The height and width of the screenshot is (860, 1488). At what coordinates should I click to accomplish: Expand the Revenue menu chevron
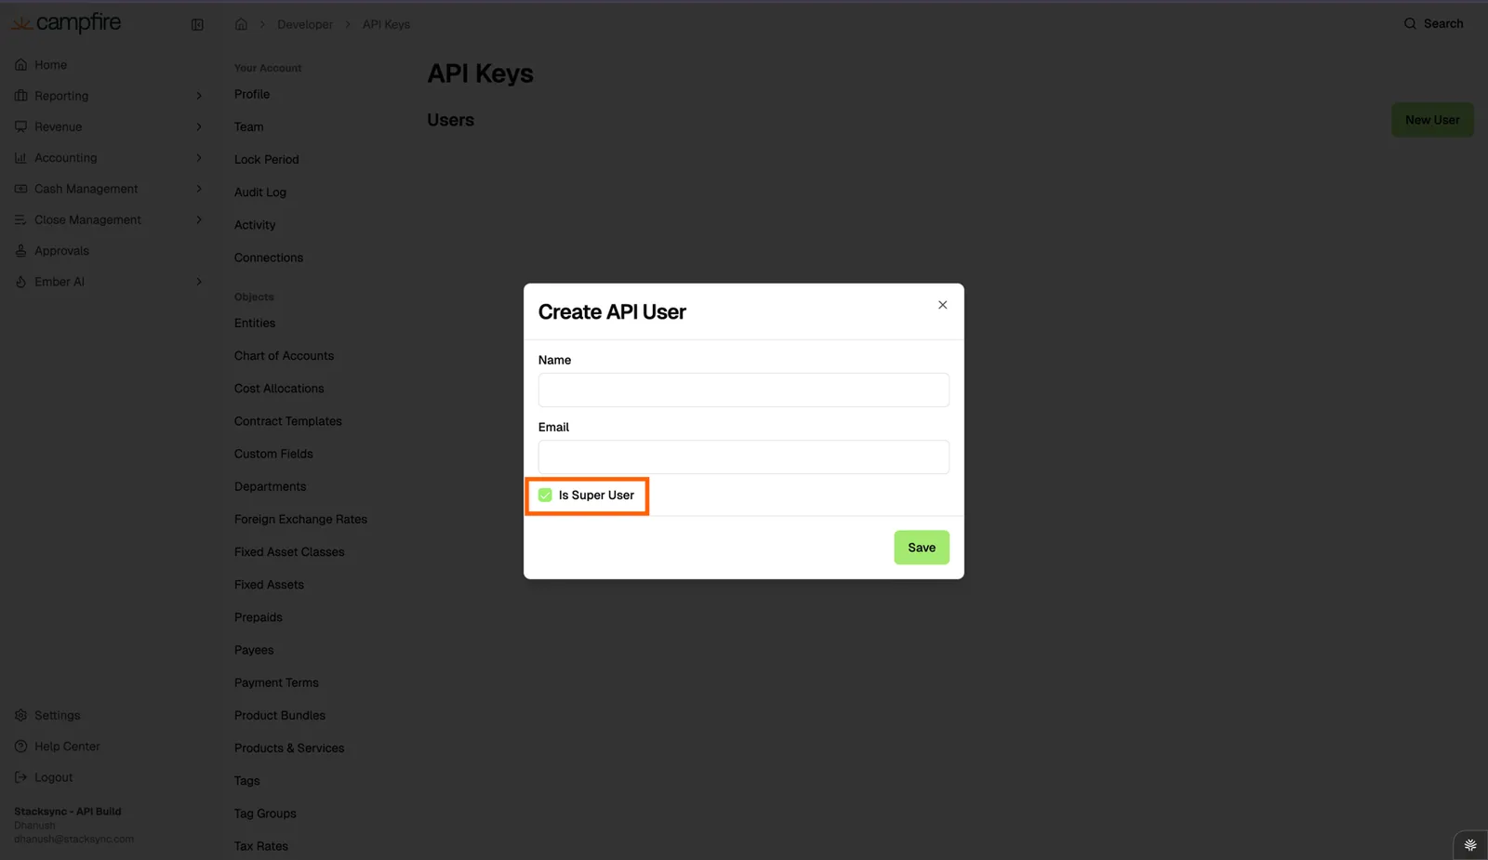tap(199, 126)
